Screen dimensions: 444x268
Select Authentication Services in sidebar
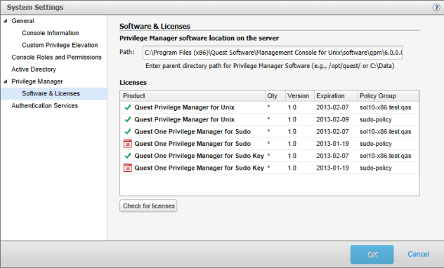tap(44, 106)
